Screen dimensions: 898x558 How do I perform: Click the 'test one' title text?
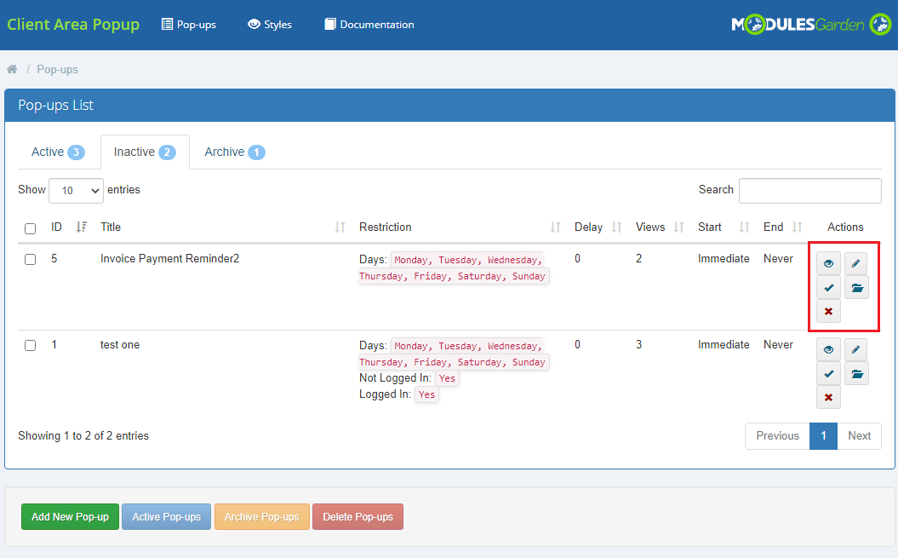pyautogui.click(x=120, y=345)
